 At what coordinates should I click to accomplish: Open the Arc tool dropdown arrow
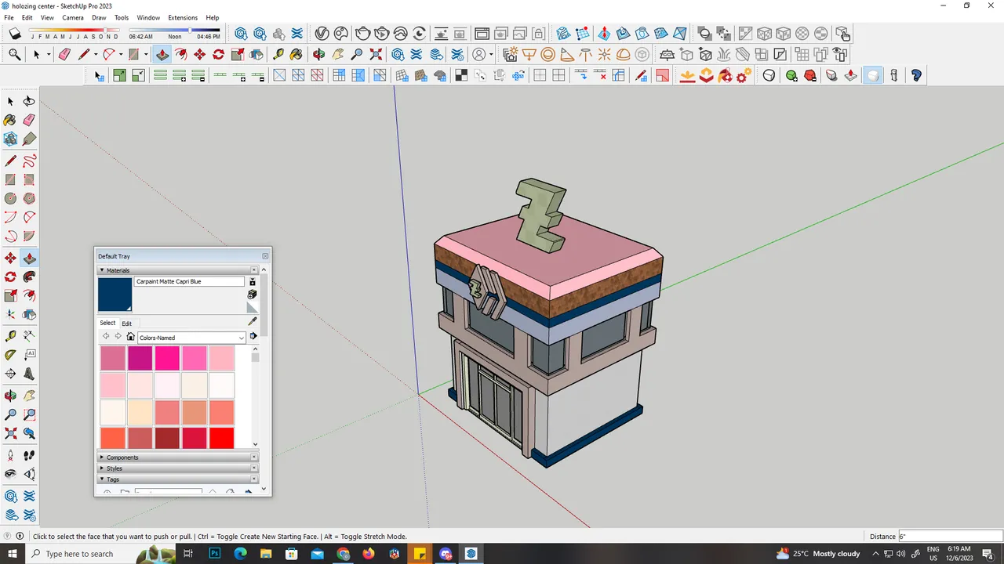(121, 54)
